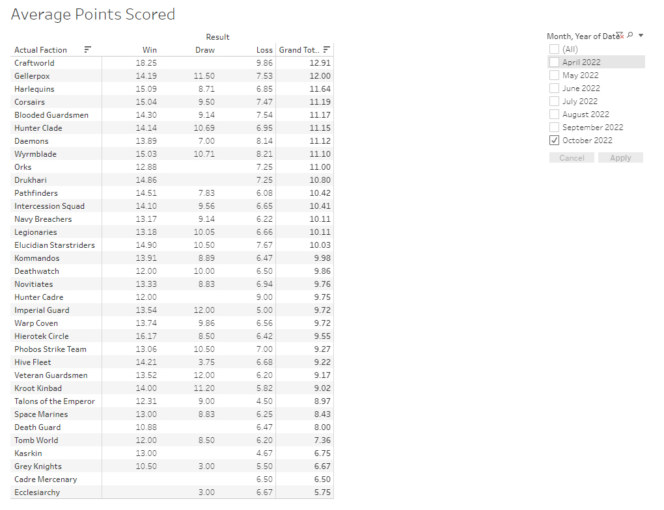The height and width of the screenshot is (510, 664).
Task: Uncheck the October 2022 checkbox
Action: point(554,141)
